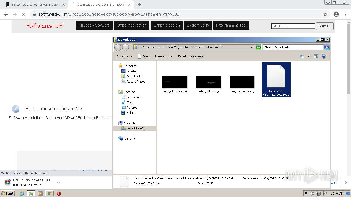Click the volume icon in system tray

312,193
